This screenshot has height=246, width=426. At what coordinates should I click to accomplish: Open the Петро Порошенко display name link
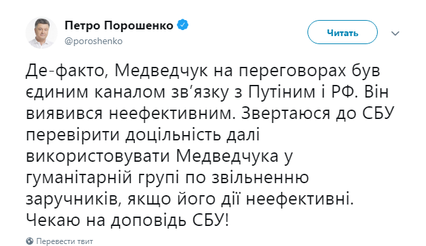[x=119, y=25]
